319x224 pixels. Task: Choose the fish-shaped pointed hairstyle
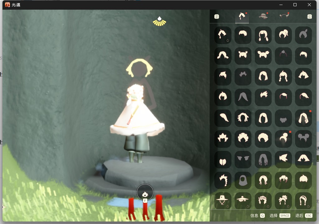pyautogui.click(x=283, y=159)
